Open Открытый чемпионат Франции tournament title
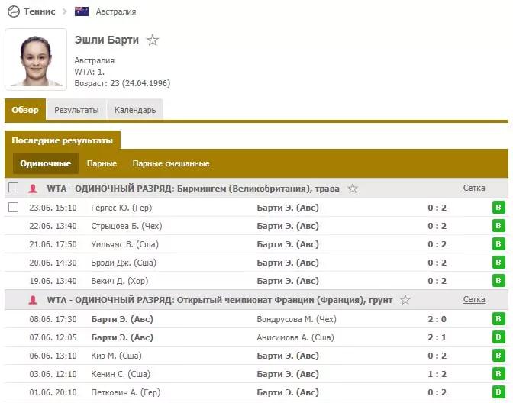Viewport: 513px width, 403px height. tap(220, 300)
